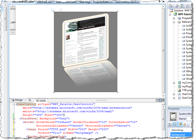Collapse the XAML pane with the chevron icon
194x140 pixels.
164,100
